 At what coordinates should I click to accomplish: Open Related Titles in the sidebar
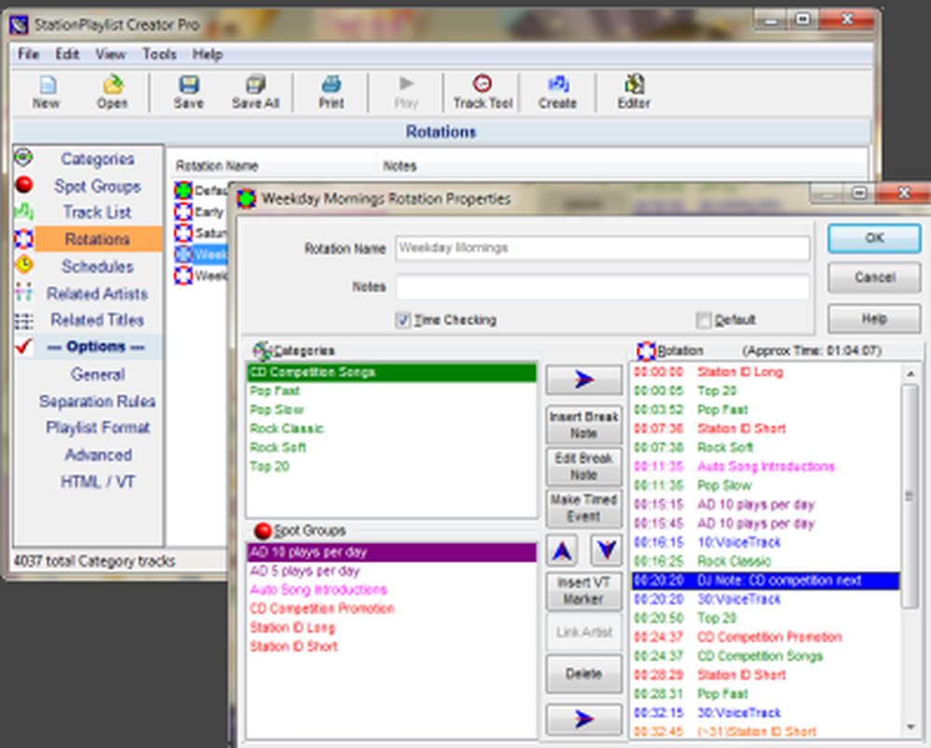point(98,320)
